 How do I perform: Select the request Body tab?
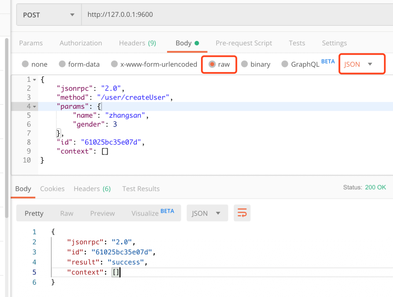187,43
